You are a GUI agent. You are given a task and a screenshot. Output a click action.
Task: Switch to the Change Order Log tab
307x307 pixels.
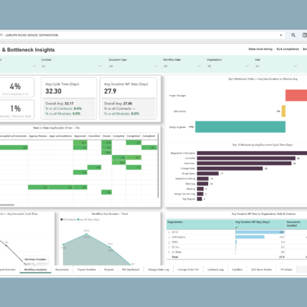tap(158, 270)
